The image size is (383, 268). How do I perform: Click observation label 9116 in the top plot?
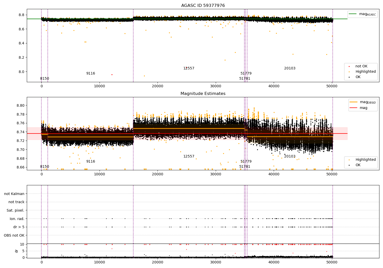pyautogui.click(x=91, y=74)
